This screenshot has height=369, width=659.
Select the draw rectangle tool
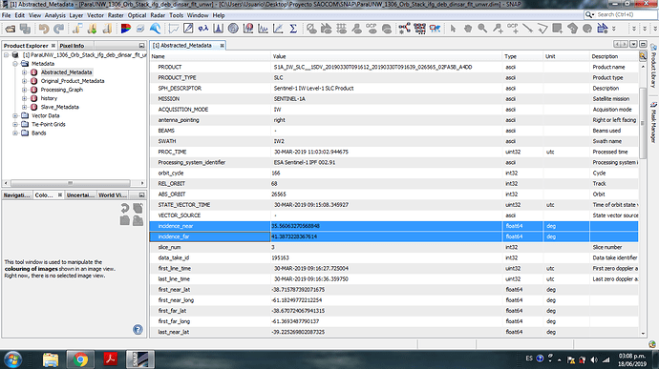point(558,29)
